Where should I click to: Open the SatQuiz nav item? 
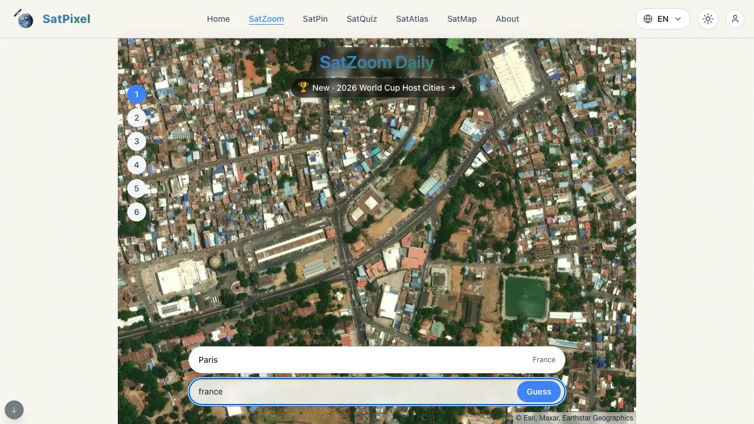click(362, 19)
